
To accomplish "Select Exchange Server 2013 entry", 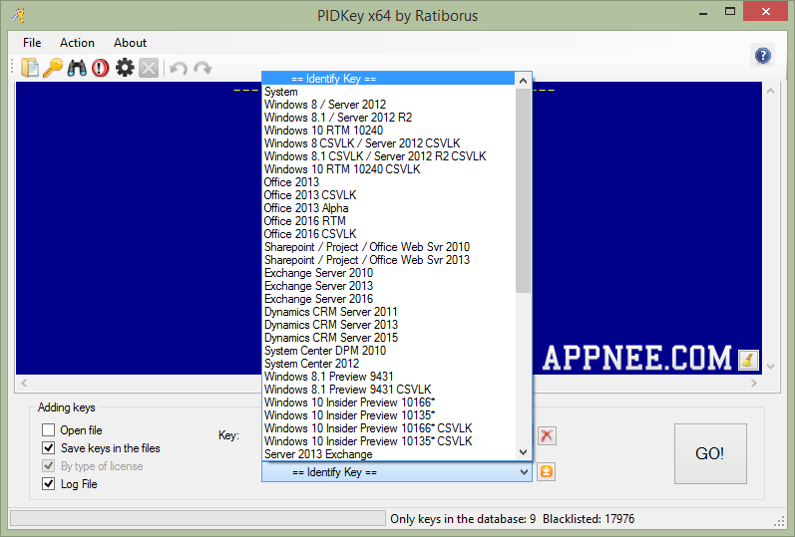I will [x=388, y=286].
